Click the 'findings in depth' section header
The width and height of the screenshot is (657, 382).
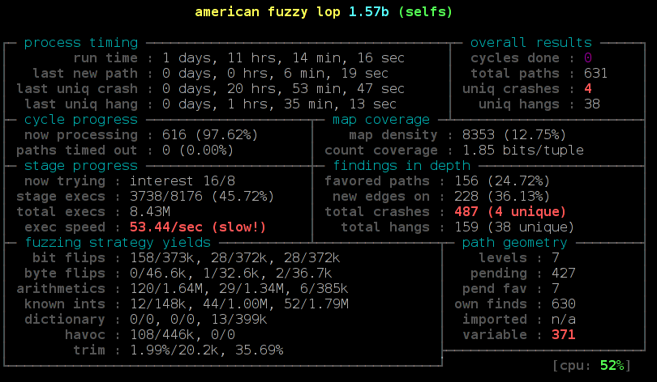(x=401, y=166)
